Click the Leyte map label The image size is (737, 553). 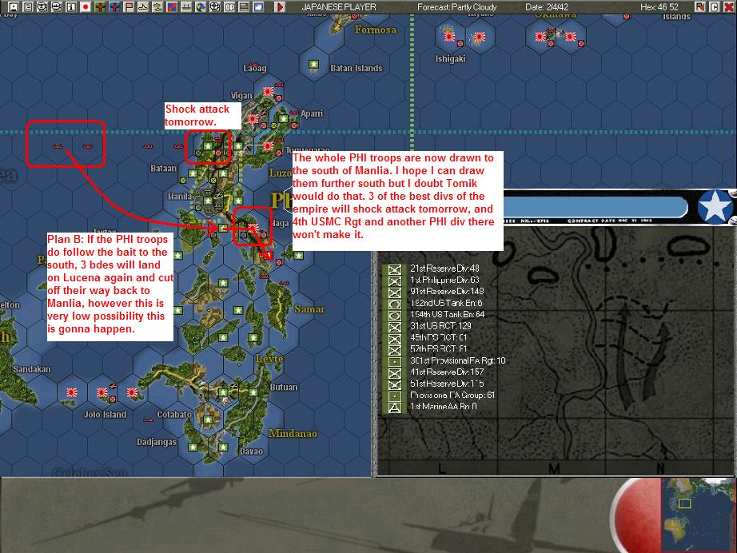point(269,360)
